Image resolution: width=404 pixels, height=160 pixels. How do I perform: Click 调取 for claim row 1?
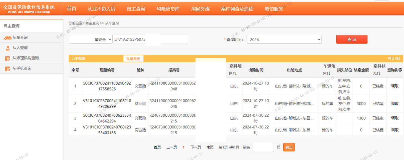pos(395,86)
